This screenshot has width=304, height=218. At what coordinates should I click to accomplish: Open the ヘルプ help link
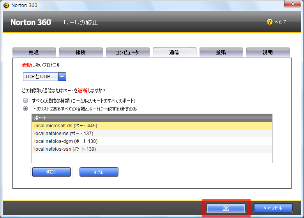280,22
